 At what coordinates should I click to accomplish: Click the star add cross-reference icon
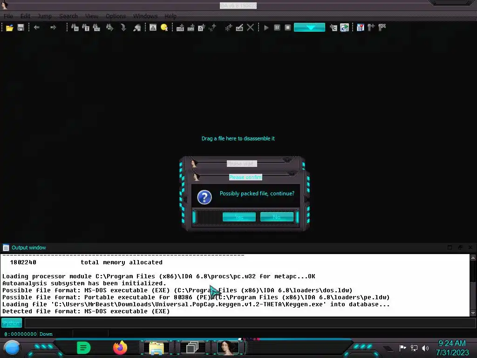click(x=228, y=28)
